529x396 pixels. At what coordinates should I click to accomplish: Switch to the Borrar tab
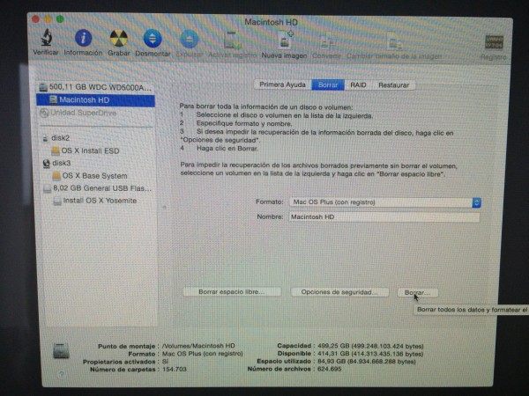[x=328, y=84]
